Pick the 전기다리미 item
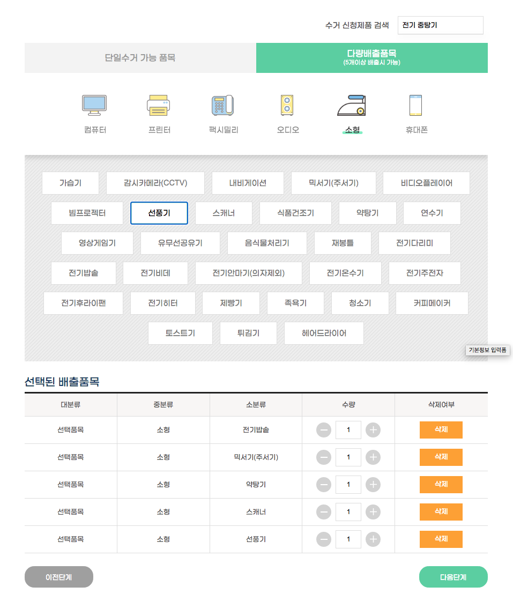 pos(414,243)
